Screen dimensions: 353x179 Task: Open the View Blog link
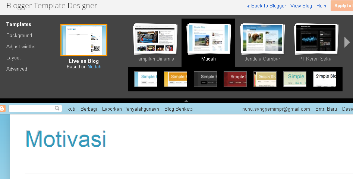point(301,6)
